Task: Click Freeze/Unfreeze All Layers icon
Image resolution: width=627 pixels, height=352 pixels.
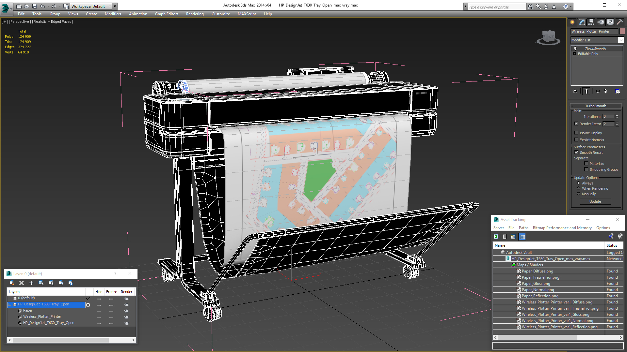Action: 71,283
